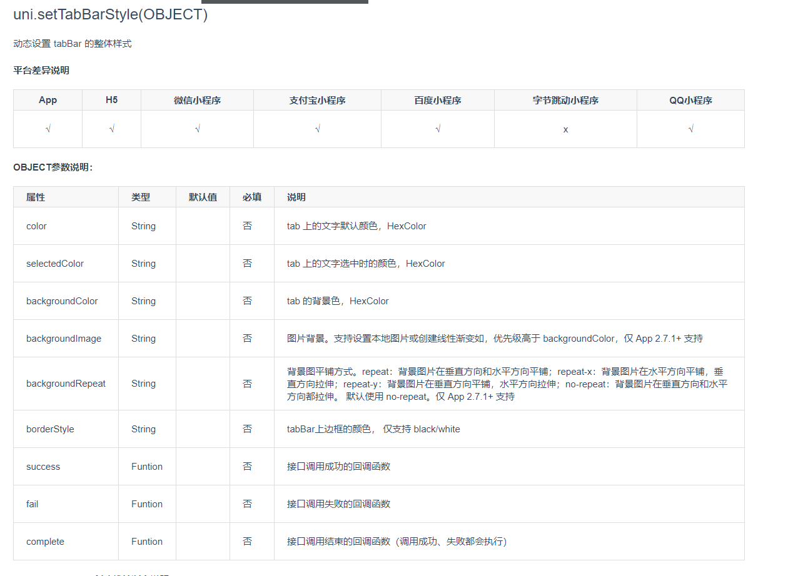The height and width of the screenshot is (576, 803).
Task: Select the backgroundColor property cell
Action: [x=62, y=300]
